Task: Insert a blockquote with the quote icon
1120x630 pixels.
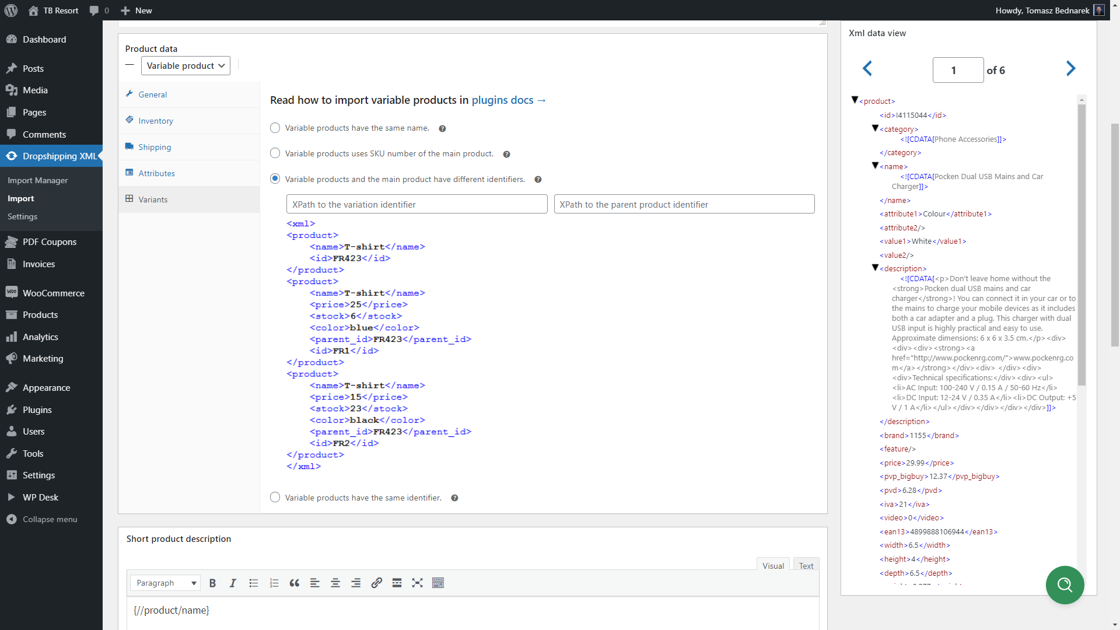Action: (x=294, y=583)
